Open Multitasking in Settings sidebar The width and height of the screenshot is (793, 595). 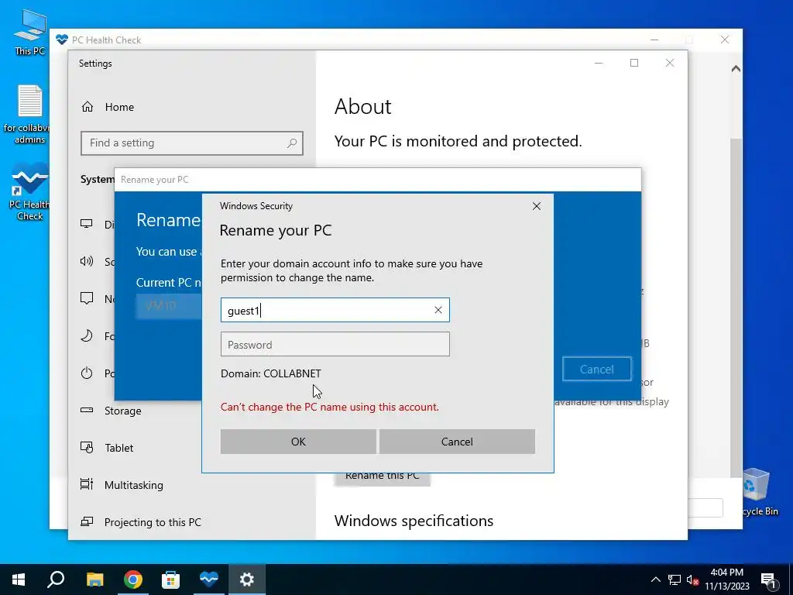coord(133,485)
